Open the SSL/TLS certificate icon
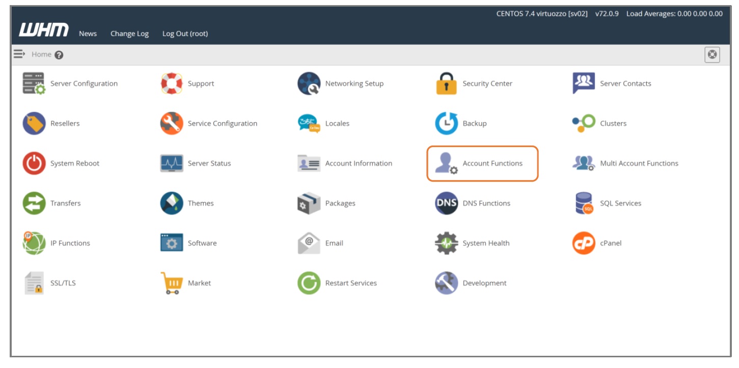Screen dimensions: 739x368 34,283
